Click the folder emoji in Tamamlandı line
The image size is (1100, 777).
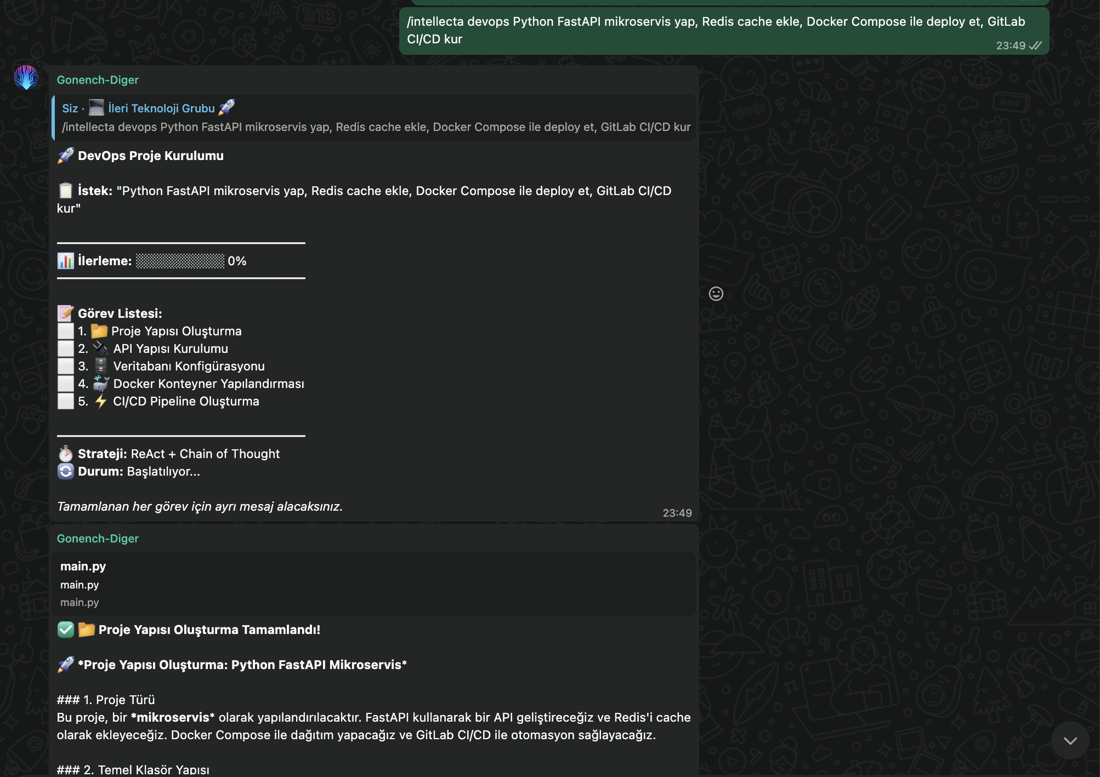86,630
